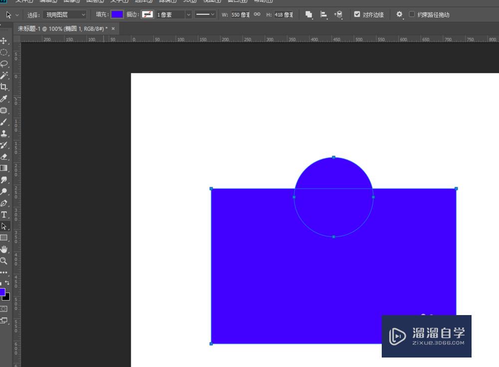Click the rectangle's top-left corner anchor
499x367 pixels.
pyautogui.click(x=211, y=189)
